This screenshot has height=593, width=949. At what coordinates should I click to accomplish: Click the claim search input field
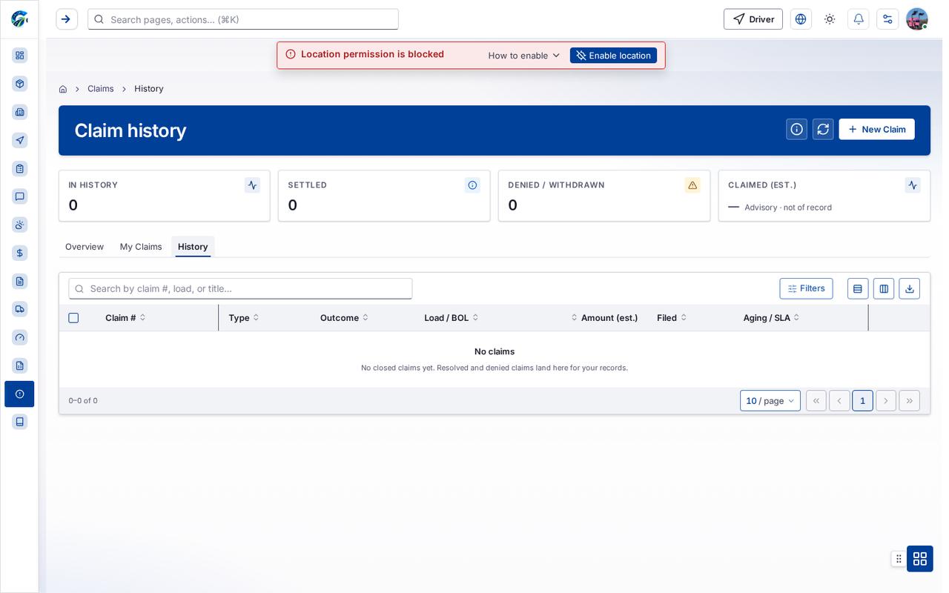click(240, 288)
